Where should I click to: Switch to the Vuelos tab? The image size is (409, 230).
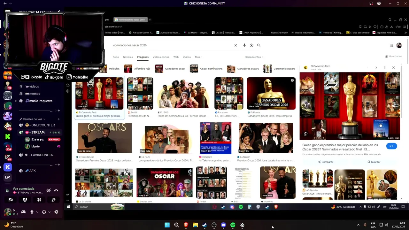pos(187,57)
